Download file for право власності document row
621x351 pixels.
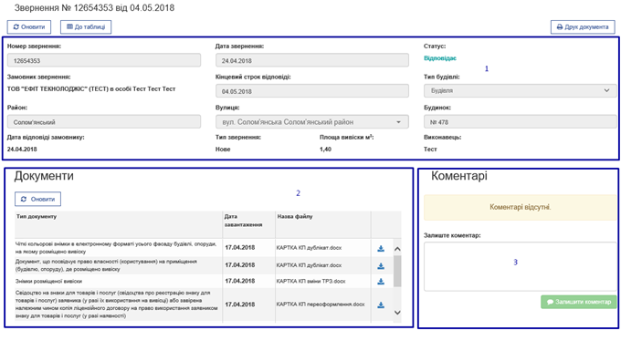pyautogui.click(x=381, y=266)
